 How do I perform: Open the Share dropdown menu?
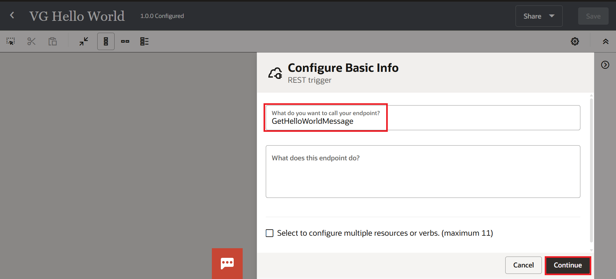coord(539,16)
